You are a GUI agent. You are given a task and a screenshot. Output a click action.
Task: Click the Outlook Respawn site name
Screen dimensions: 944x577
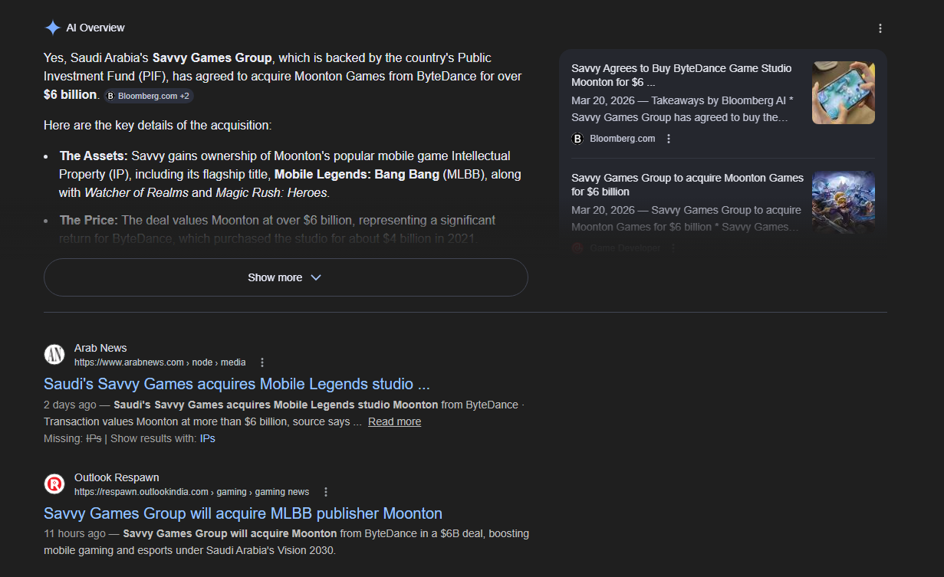pyautogui.click(x=117, y=477)
